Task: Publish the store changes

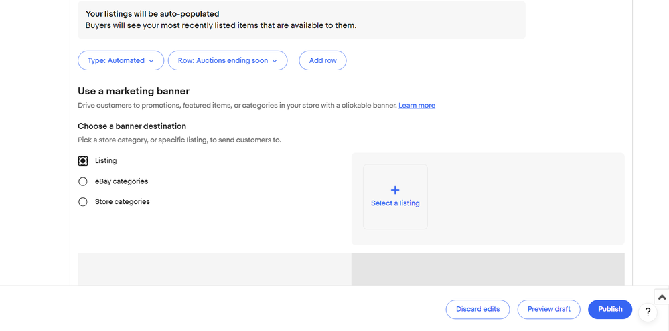Action: point(609,309)
